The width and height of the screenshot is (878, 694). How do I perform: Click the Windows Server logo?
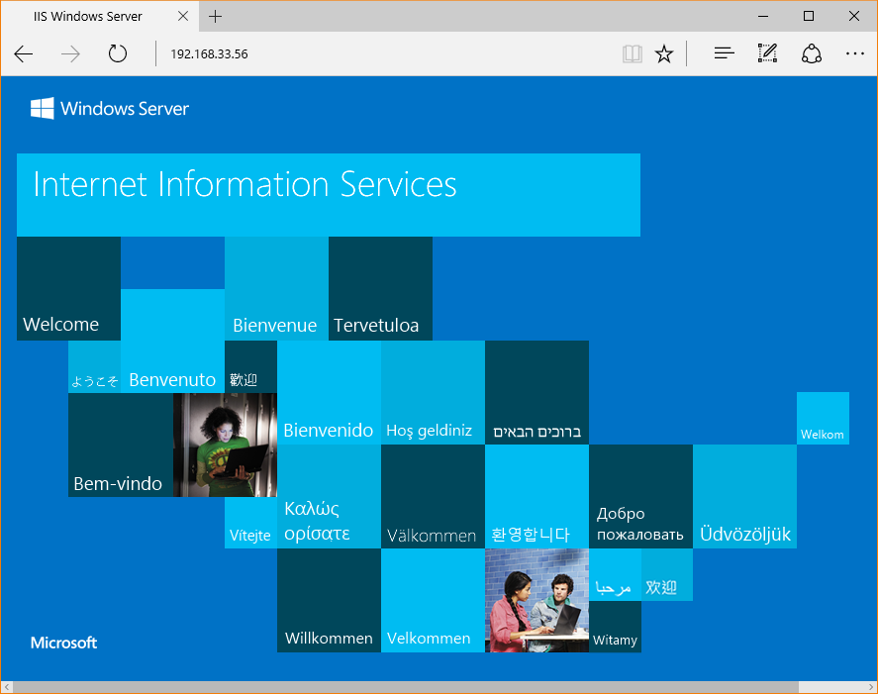pos(110,108)
